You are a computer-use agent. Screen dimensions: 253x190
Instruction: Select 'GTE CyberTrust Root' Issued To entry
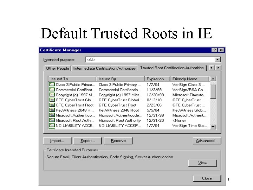click(x=74, y=105)
